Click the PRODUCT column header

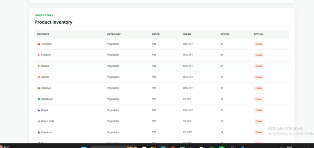(x=43, y=34)
